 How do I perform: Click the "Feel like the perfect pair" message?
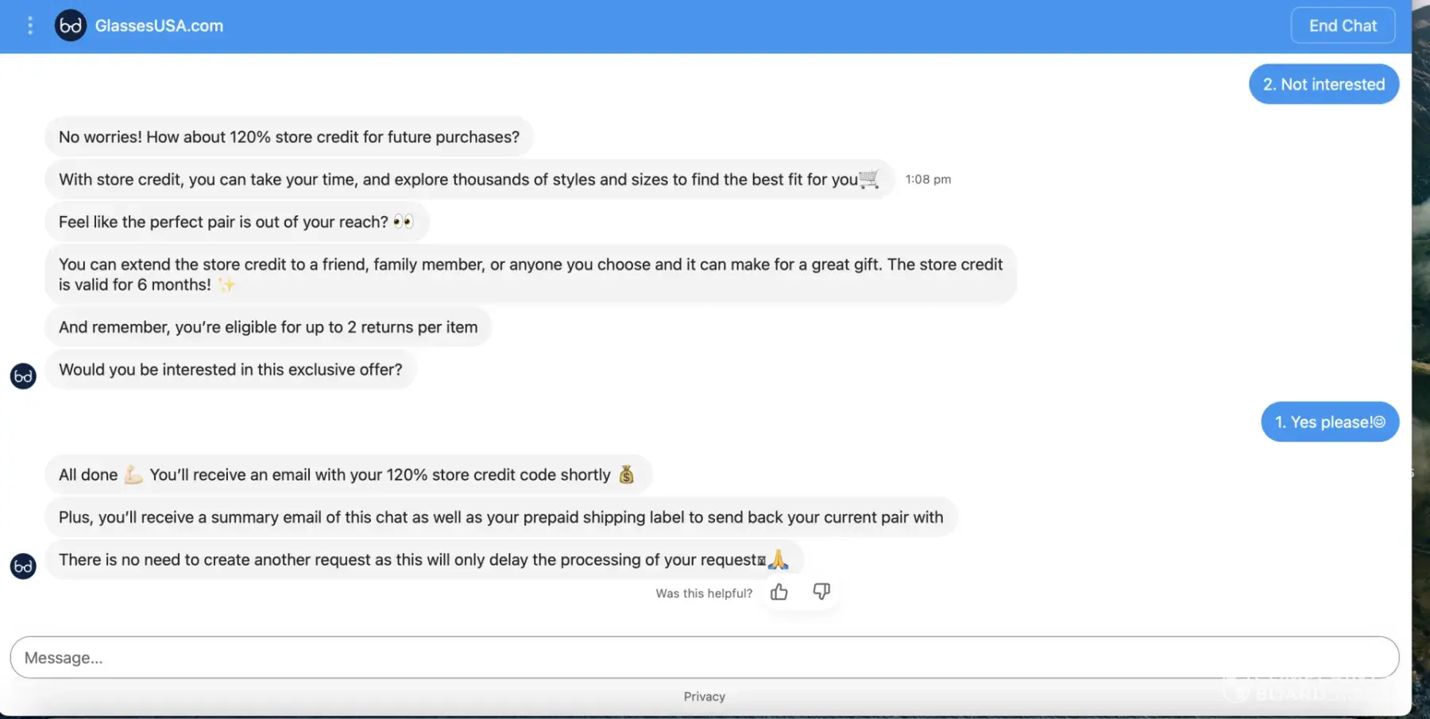[236, 222]
